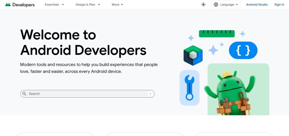The image size is (289, 136).
Task: Click the blue wrench tool icon
Action: [189, 88]
